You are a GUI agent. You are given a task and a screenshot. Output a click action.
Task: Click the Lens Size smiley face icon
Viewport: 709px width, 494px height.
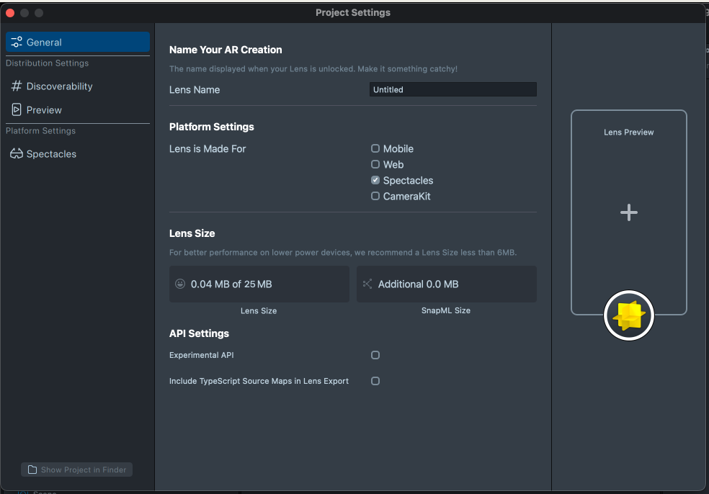tap(180, 284)
